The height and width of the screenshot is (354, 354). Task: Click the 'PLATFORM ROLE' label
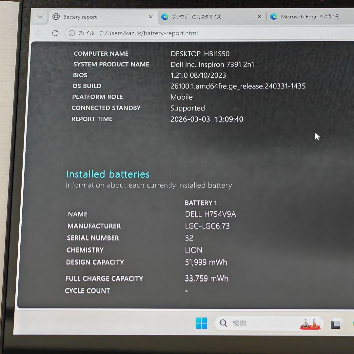(x=98, y=97)
